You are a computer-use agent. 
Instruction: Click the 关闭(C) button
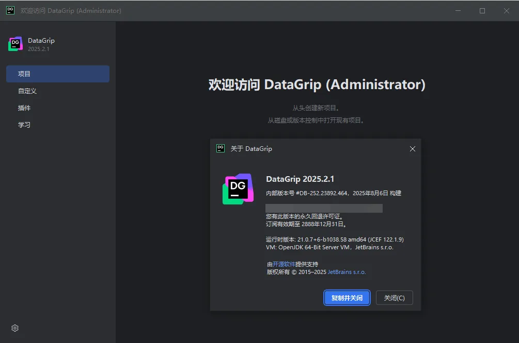(395, 298)
